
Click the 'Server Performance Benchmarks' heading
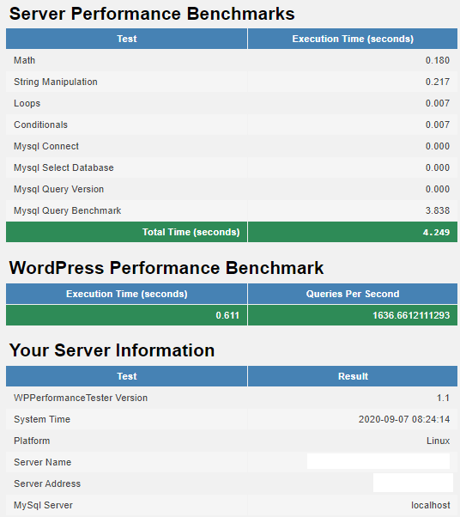pos(152,14)
